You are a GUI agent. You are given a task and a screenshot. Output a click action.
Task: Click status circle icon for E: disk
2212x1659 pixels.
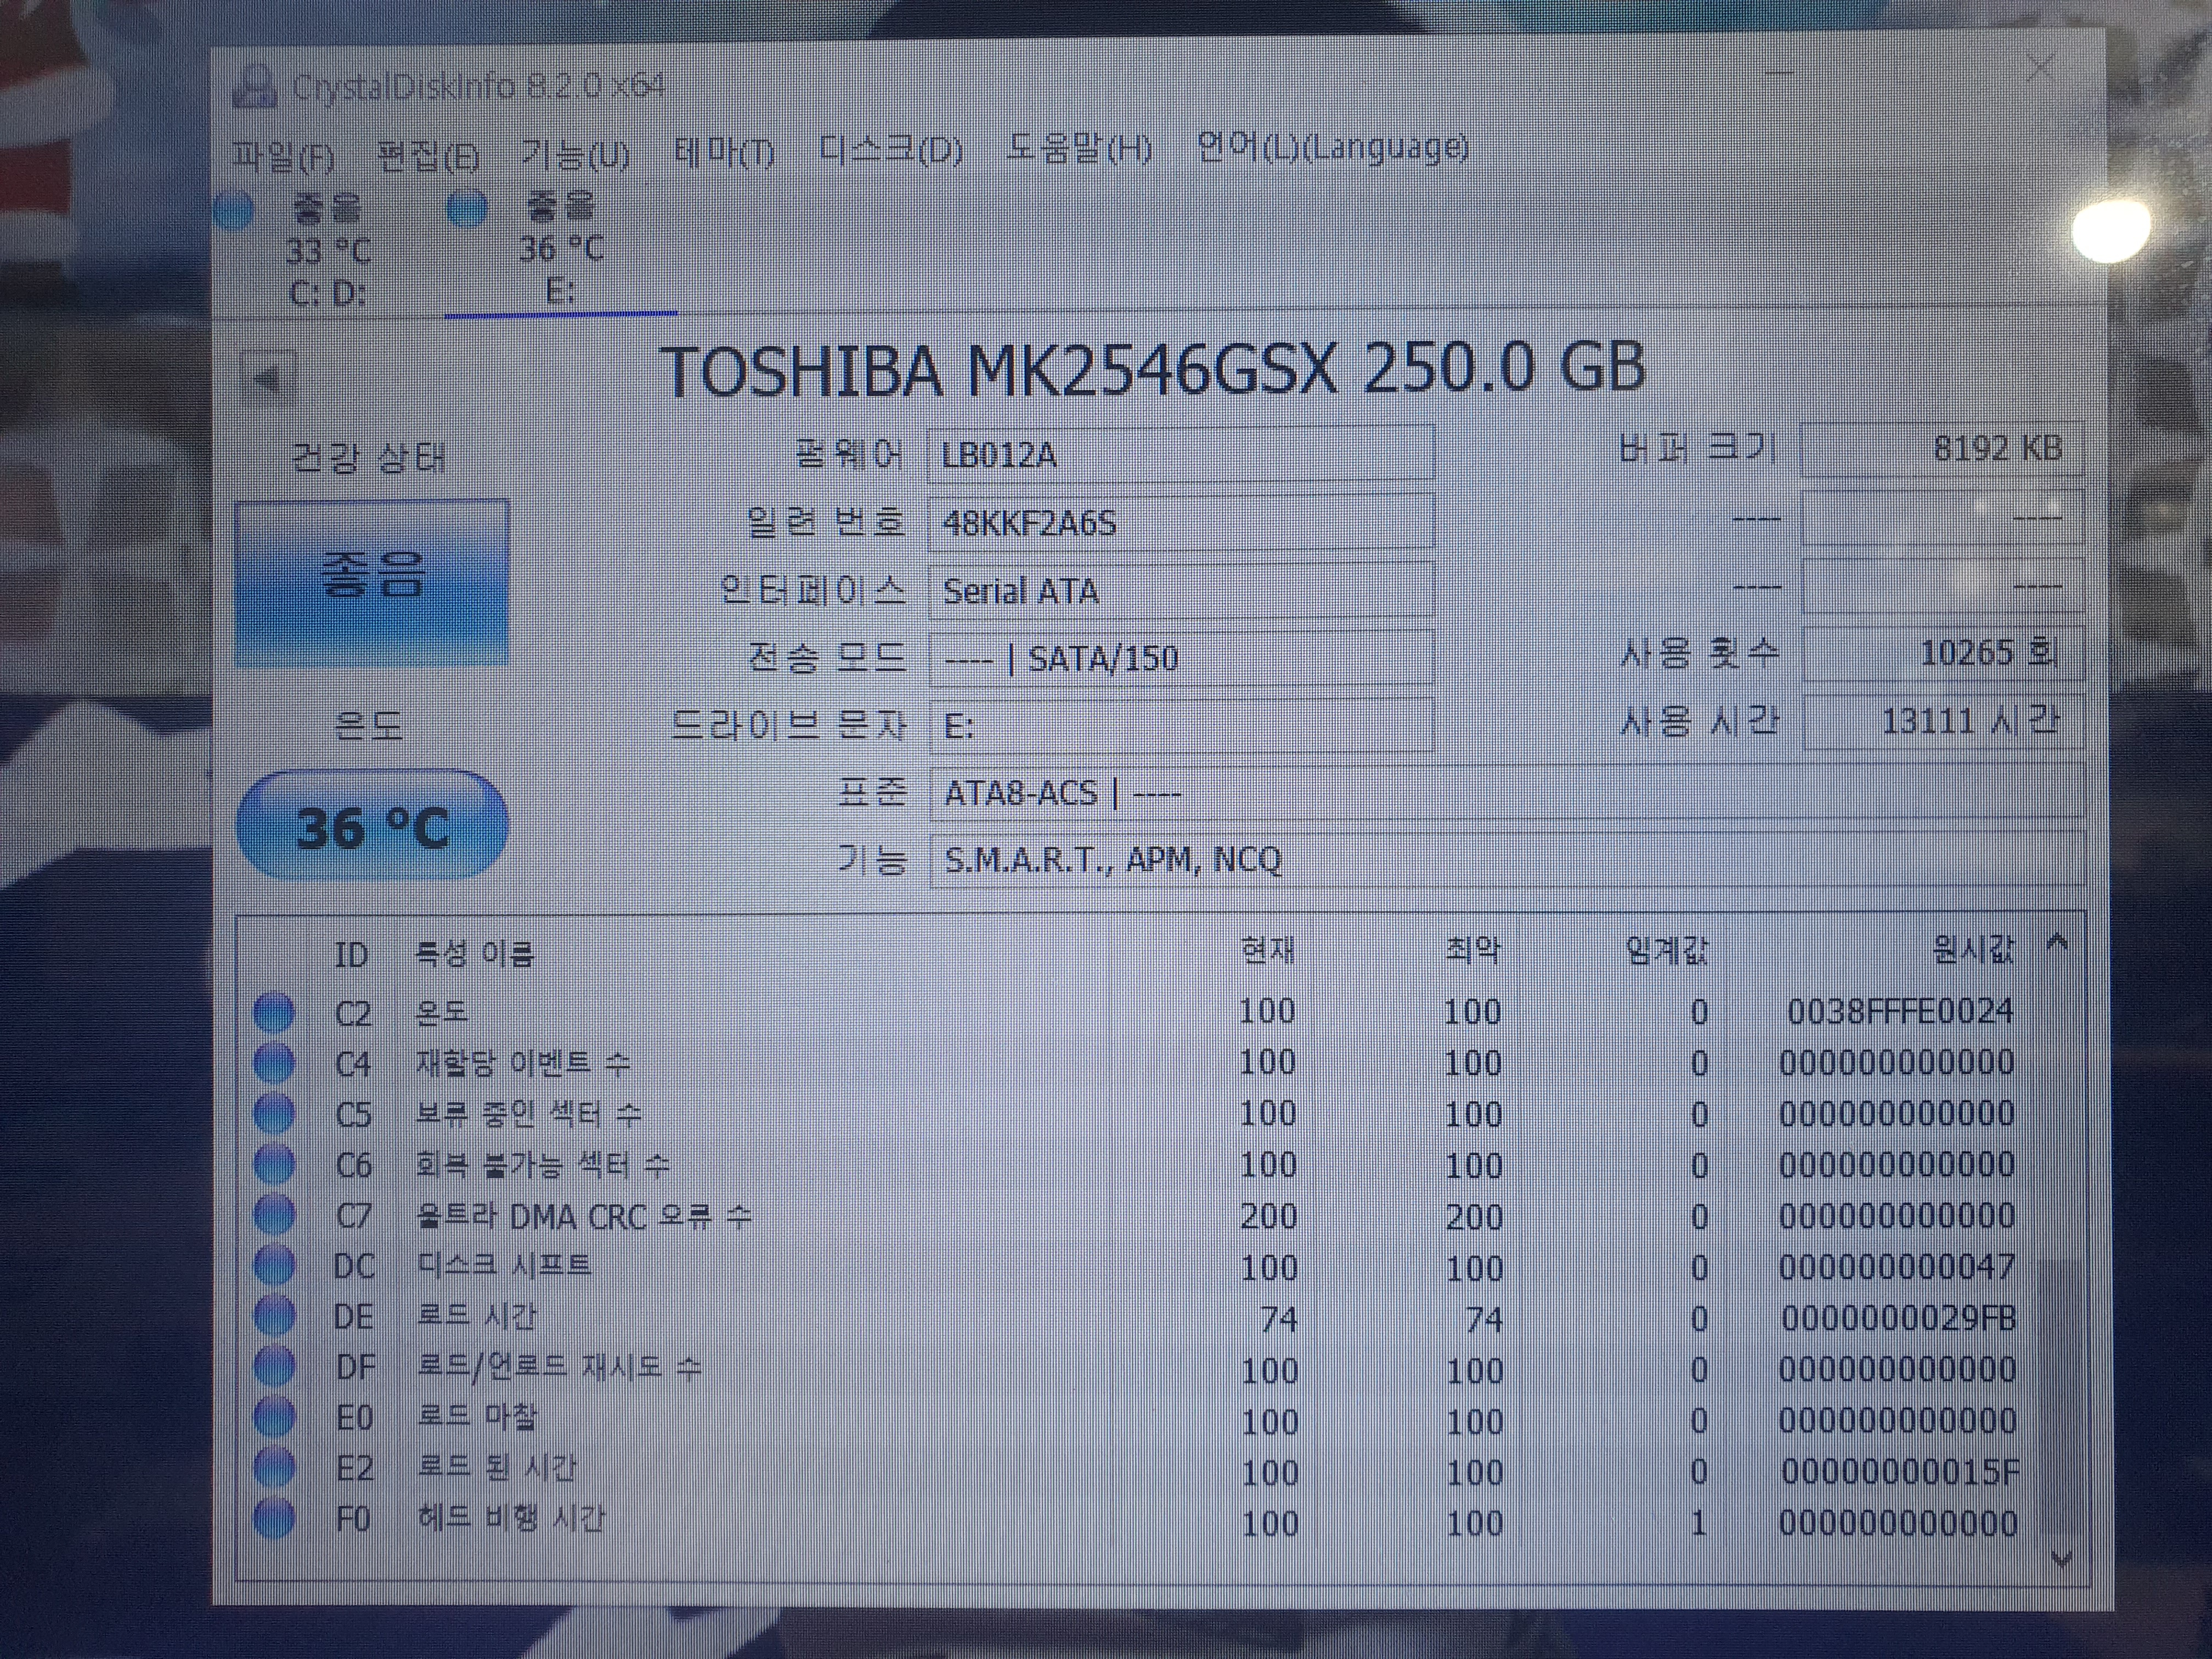[x=467, y=209]
